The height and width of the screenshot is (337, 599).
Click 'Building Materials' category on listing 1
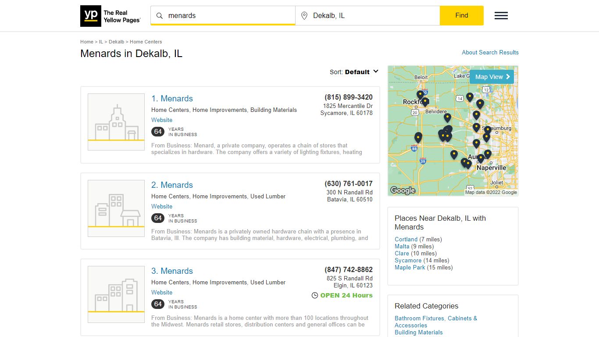[274, 110]
